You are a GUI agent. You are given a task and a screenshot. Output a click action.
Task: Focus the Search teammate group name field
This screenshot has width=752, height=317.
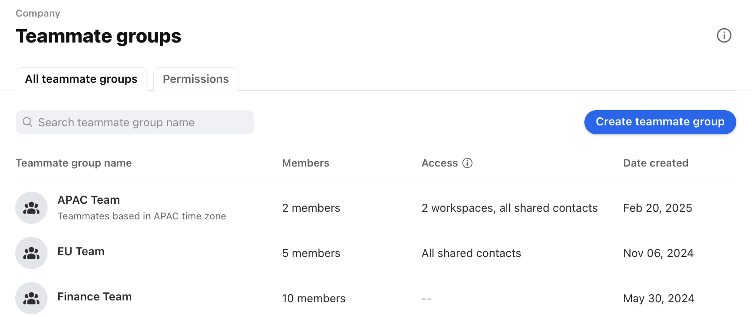click(x=135, y=122)
